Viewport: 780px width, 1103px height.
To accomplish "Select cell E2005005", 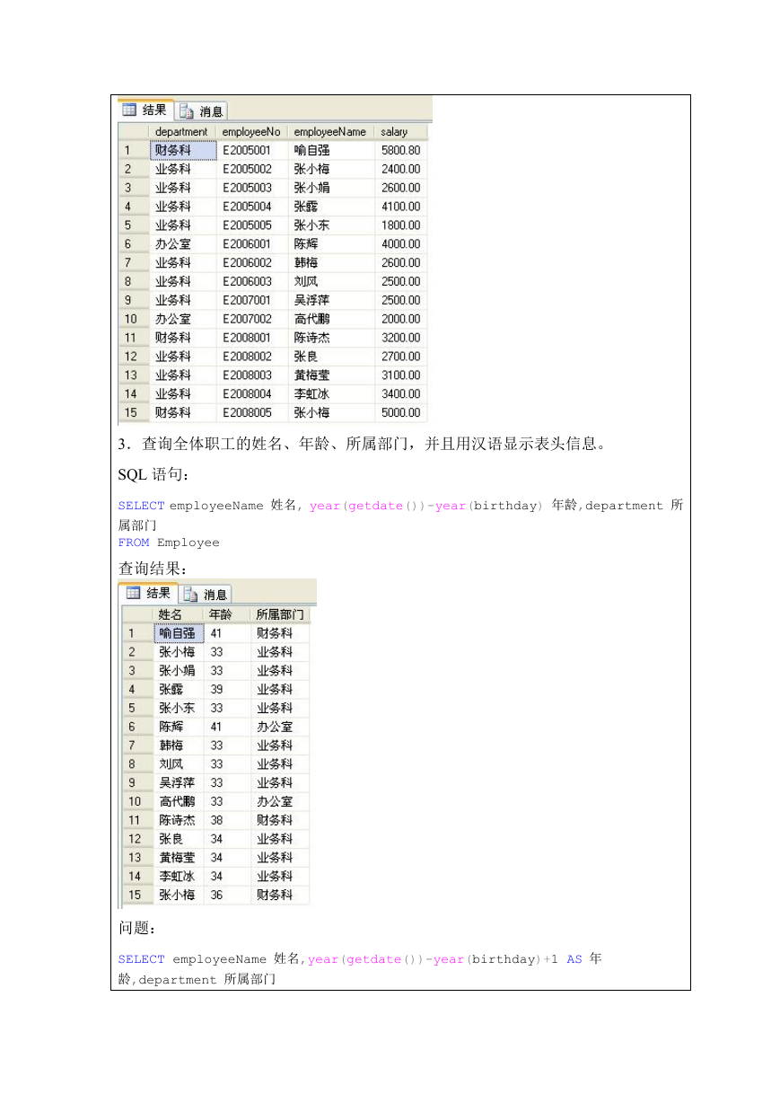I will point(252,225).
